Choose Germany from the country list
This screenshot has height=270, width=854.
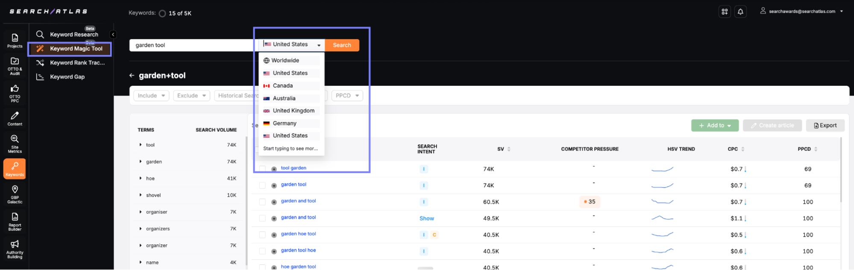[x=291, y=123]
